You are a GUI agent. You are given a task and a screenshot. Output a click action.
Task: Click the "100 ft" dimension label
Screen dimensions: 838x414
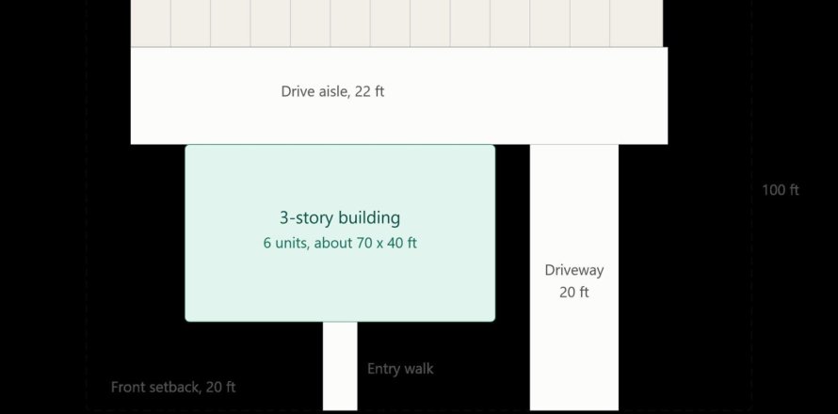[781, 190]
